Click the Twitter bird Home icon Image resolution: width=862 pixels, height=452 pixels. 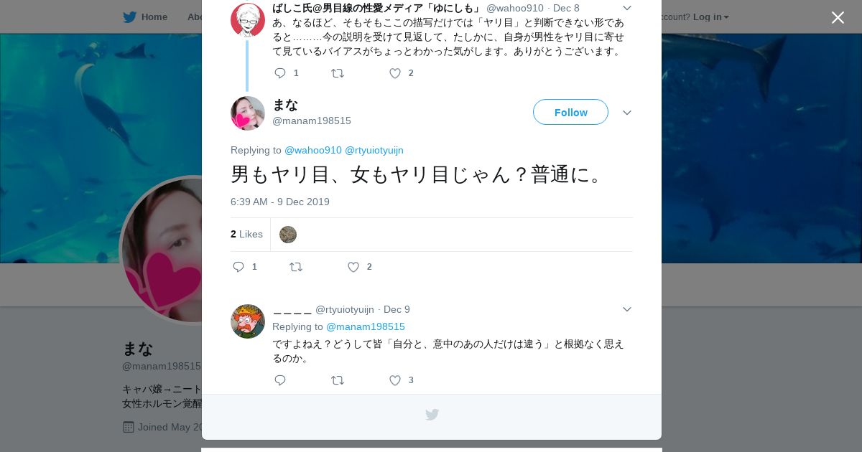click(x=129, y=17)
